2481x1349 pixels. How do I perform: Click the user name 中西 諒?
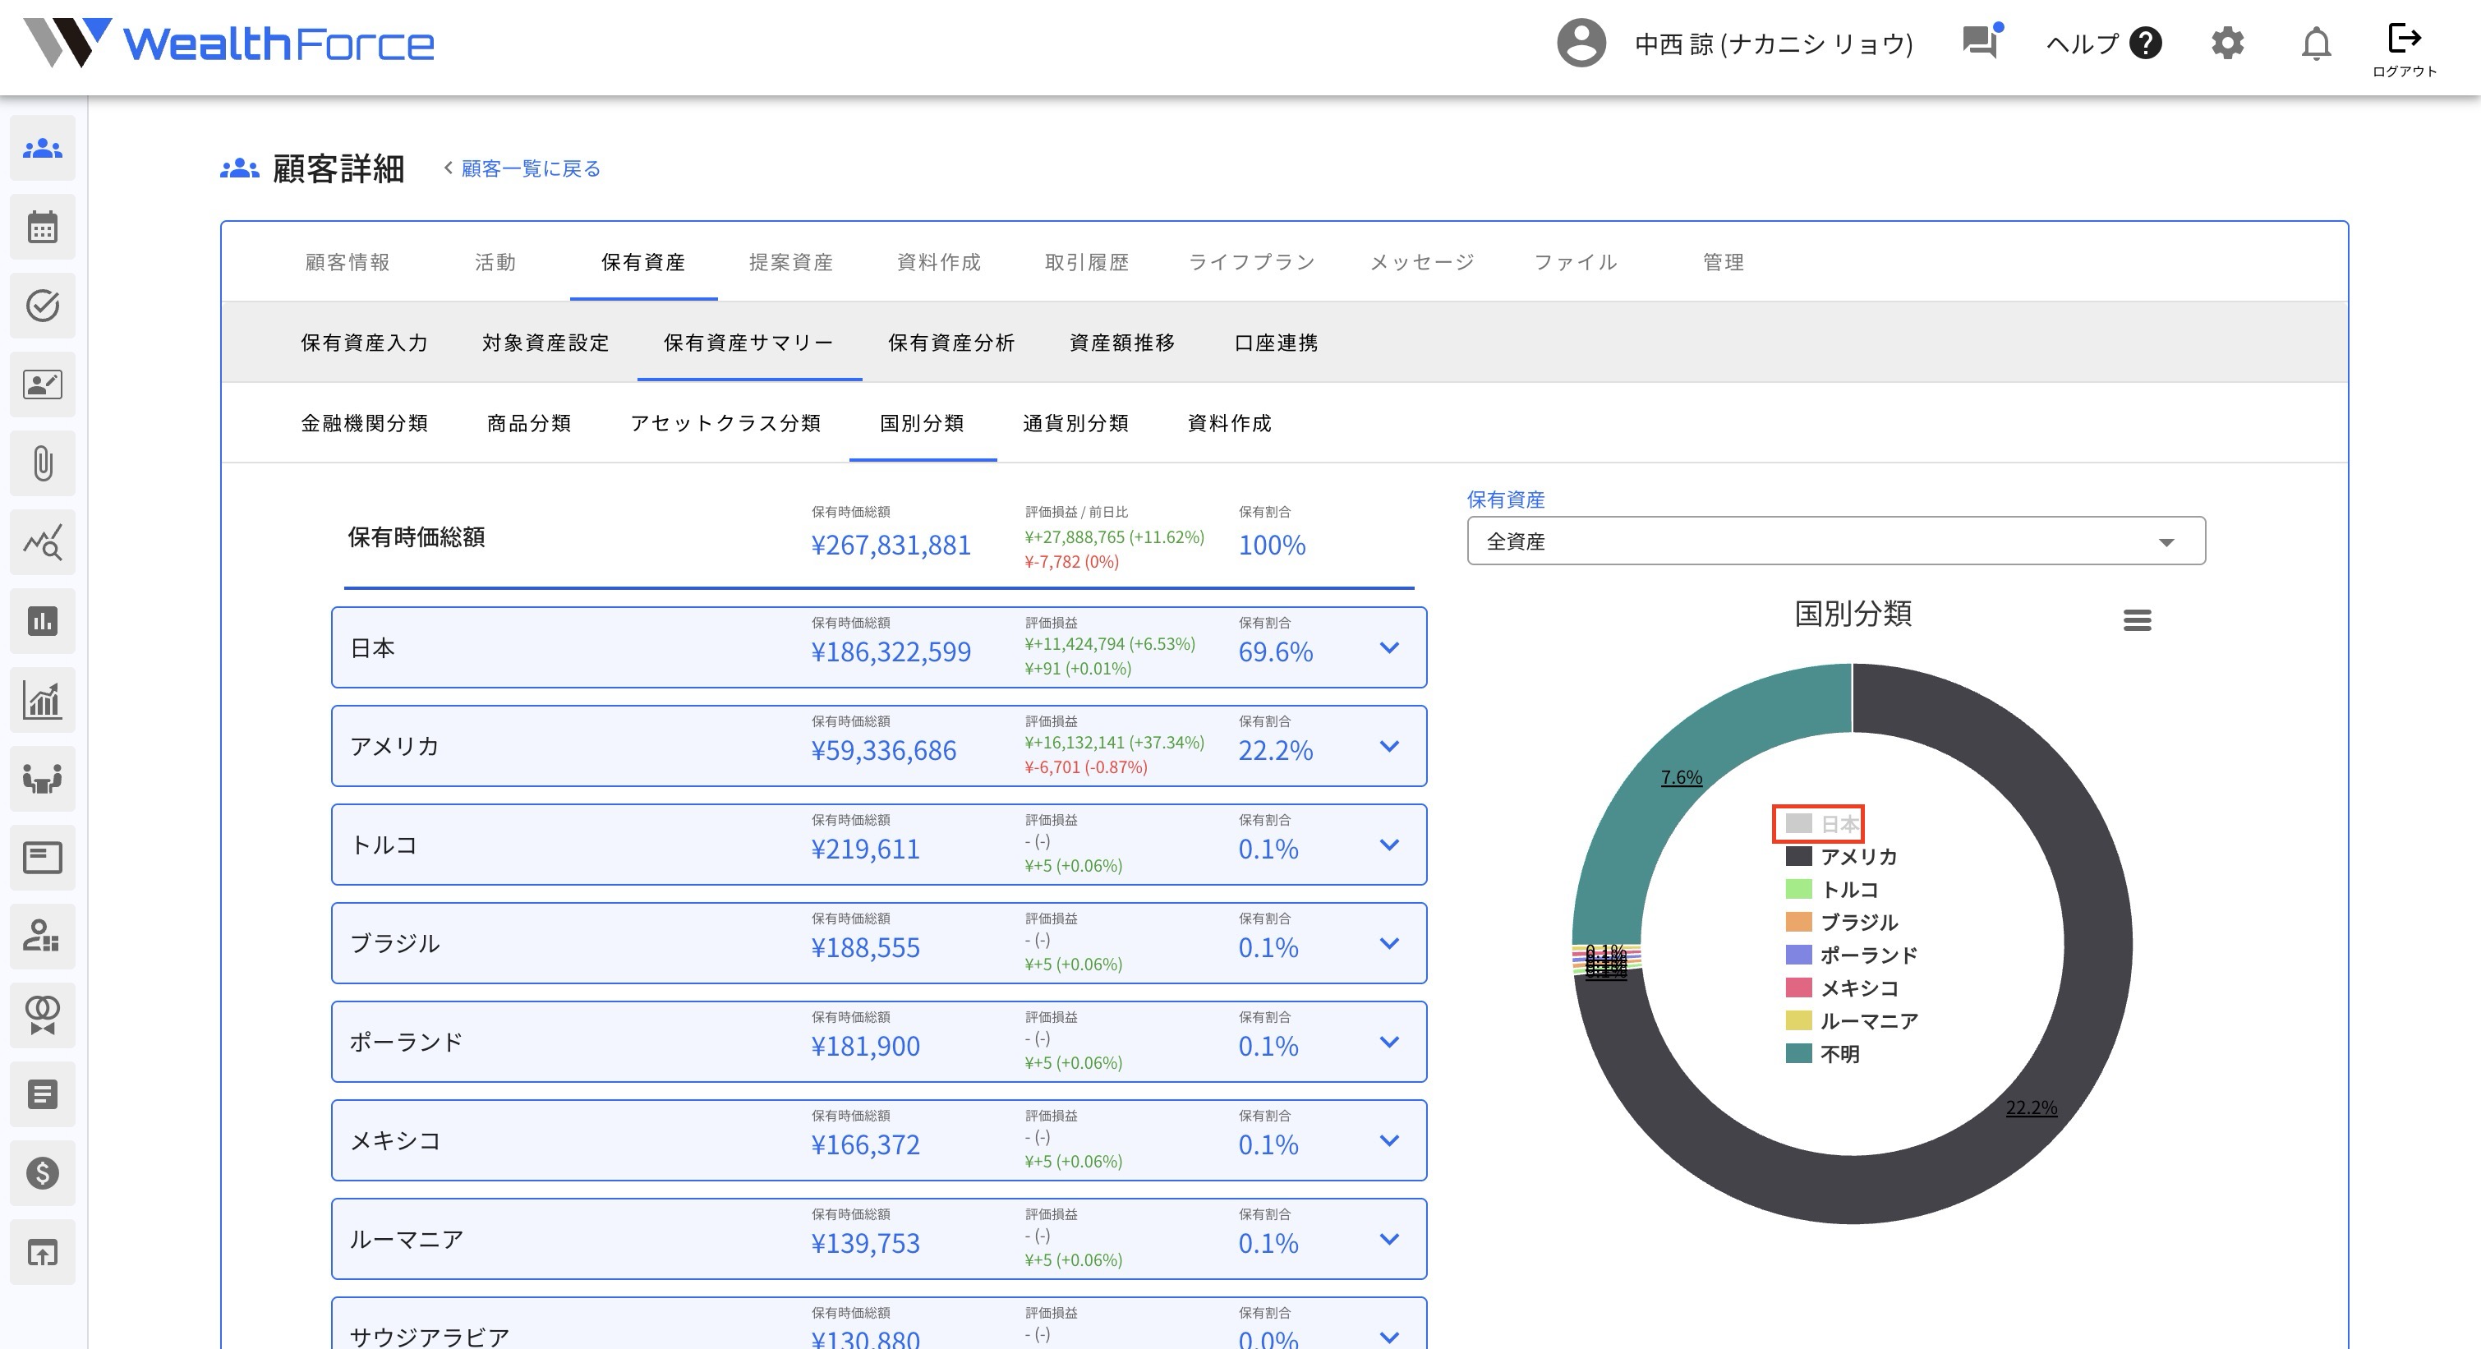tap(1774, 44)
